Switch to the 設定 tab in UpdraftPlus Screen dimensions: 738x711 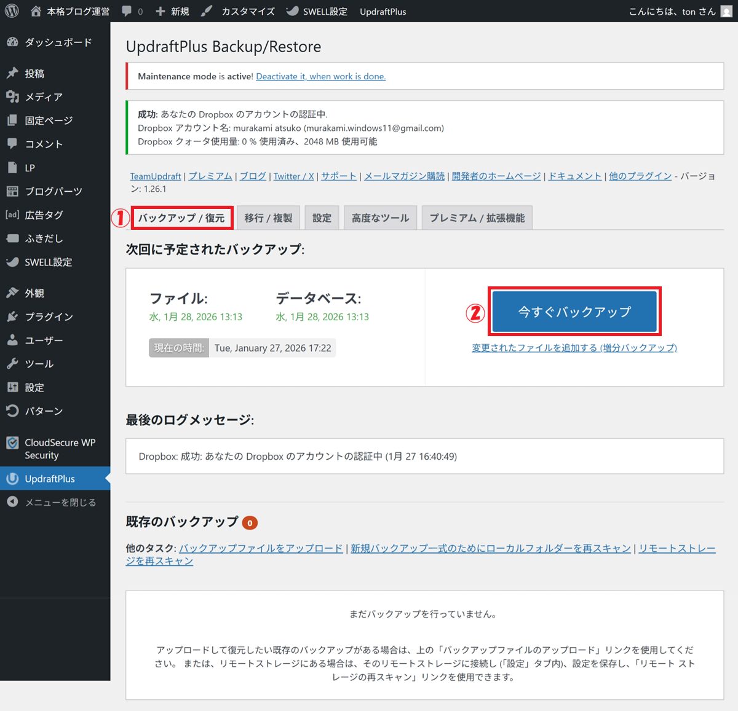[x=322, y=218]
